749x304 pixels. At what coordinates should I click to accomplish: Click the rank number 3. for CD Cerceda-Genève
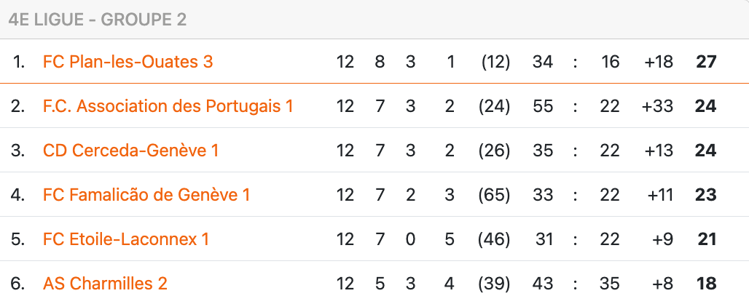tap(18, 151)
